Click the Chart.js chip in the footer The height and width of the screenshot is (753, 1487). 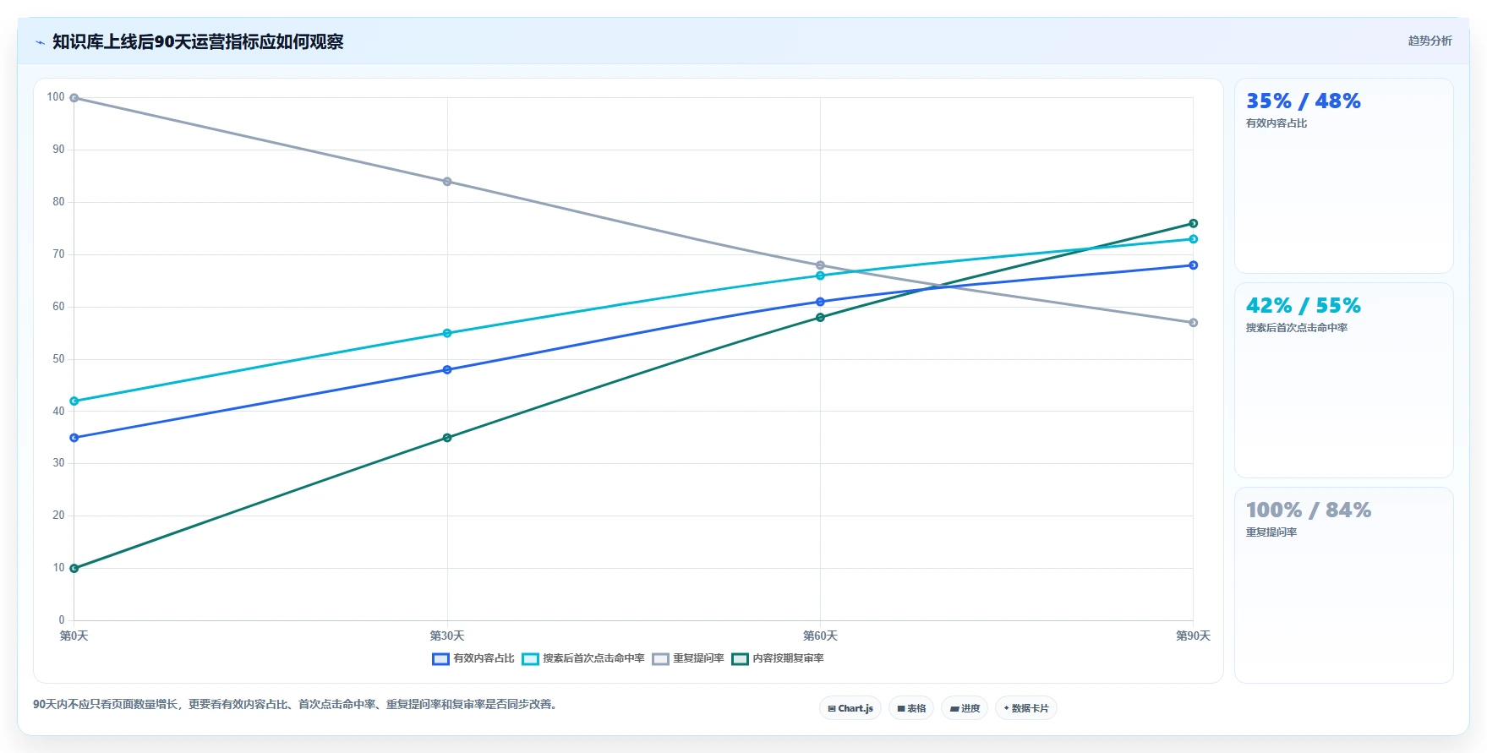point(850,708)
